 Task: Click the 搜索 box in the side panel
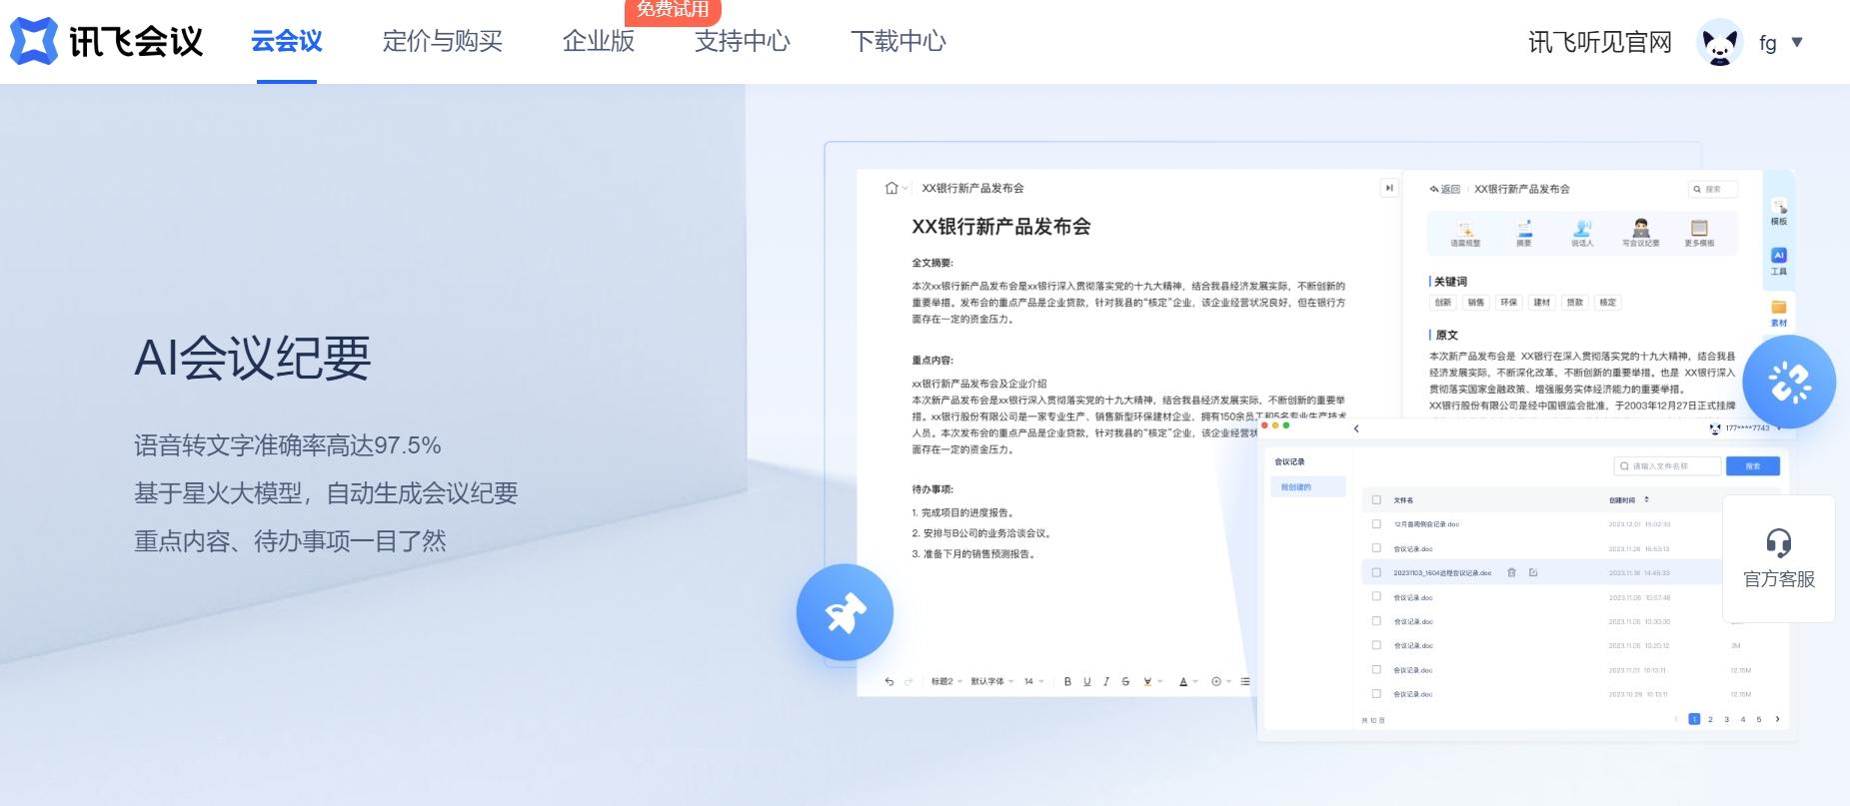coord(1713,189)
